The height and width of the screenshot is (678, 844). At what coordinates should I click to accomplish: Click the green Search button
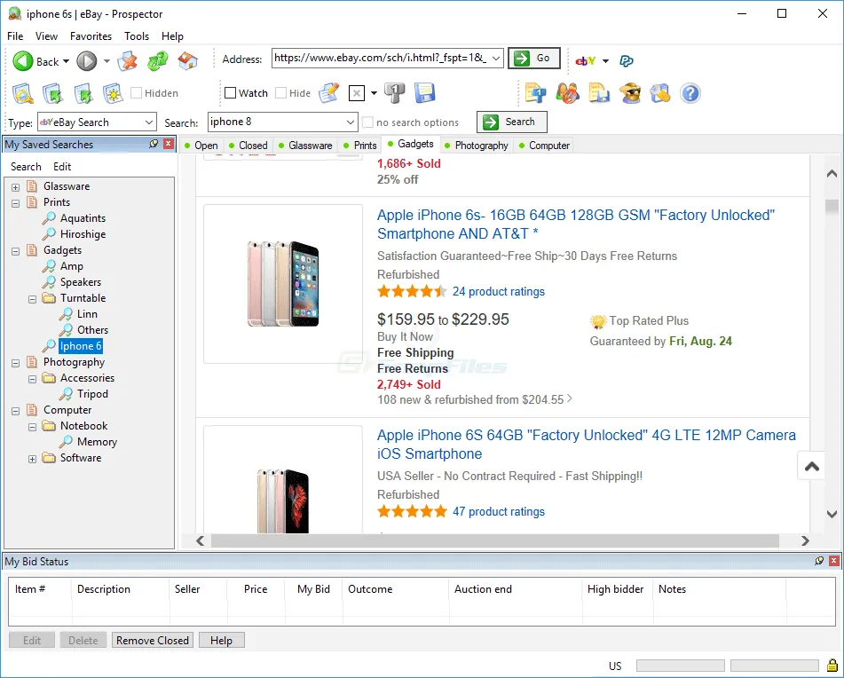[512, 122]
